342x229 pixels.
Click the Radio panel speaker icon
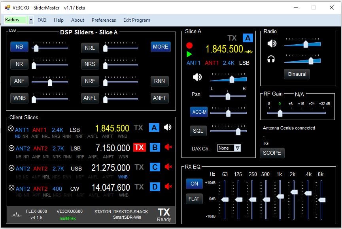[x=272, y=43]
